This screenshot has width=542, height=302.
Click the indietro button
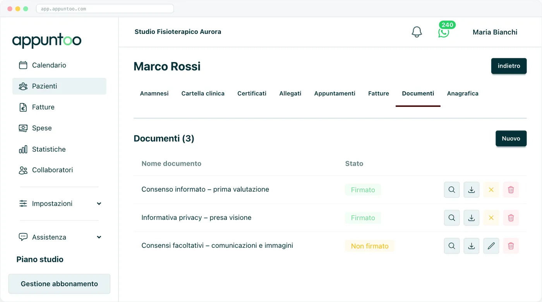pyautogui.click(x=509, y=66)
